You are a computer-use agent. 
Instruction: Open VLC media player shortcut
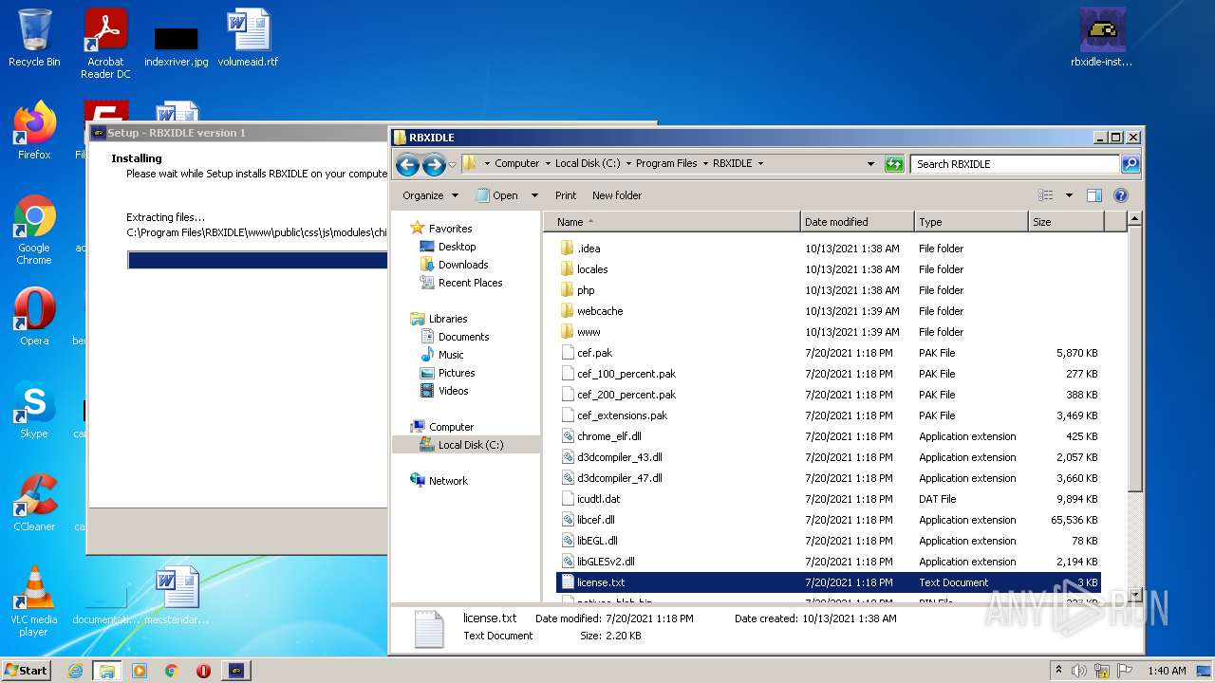(34, 601)
